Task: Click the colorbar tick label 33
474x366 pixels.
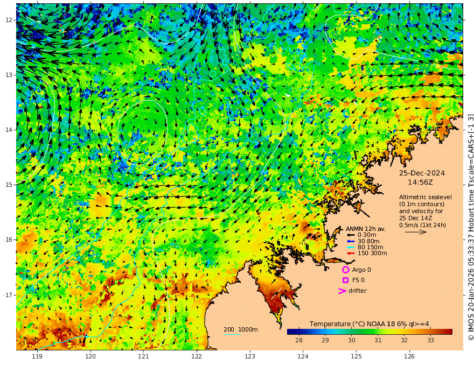Action: [430, 340]
